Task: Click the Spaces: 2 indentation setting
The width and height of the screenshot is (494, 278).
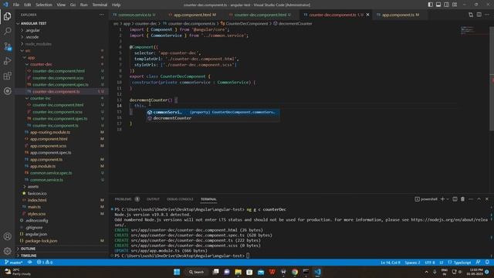Action: coord(412,263)
